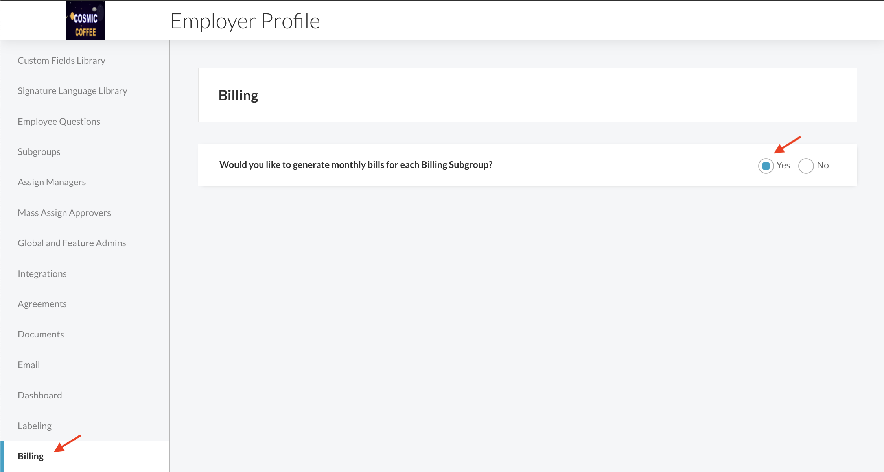Navigate to Assign Managers
The height and width of the screenshot is (472, 884).
click(52, 182)
